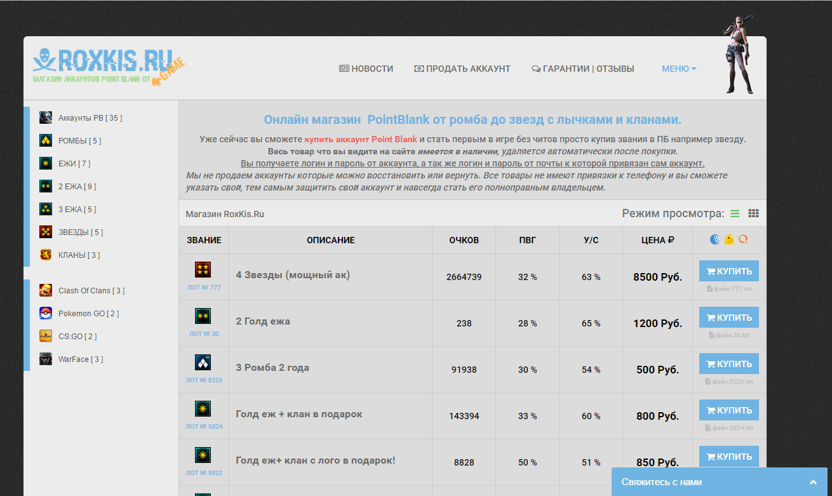Click the rank icon of lot № 5822
The width and height of the screenshot is (832, 496).
(203, 455)
